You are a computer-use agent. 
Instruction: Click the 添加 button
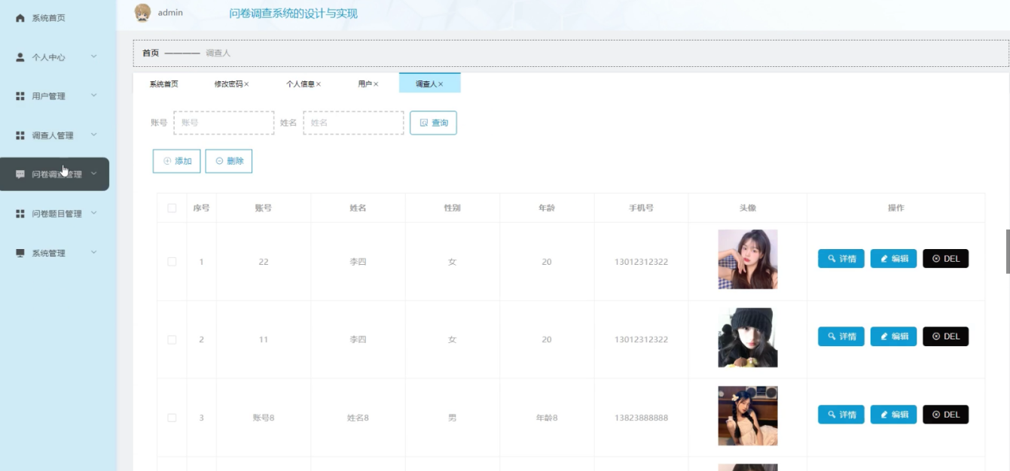click(176, 161)
